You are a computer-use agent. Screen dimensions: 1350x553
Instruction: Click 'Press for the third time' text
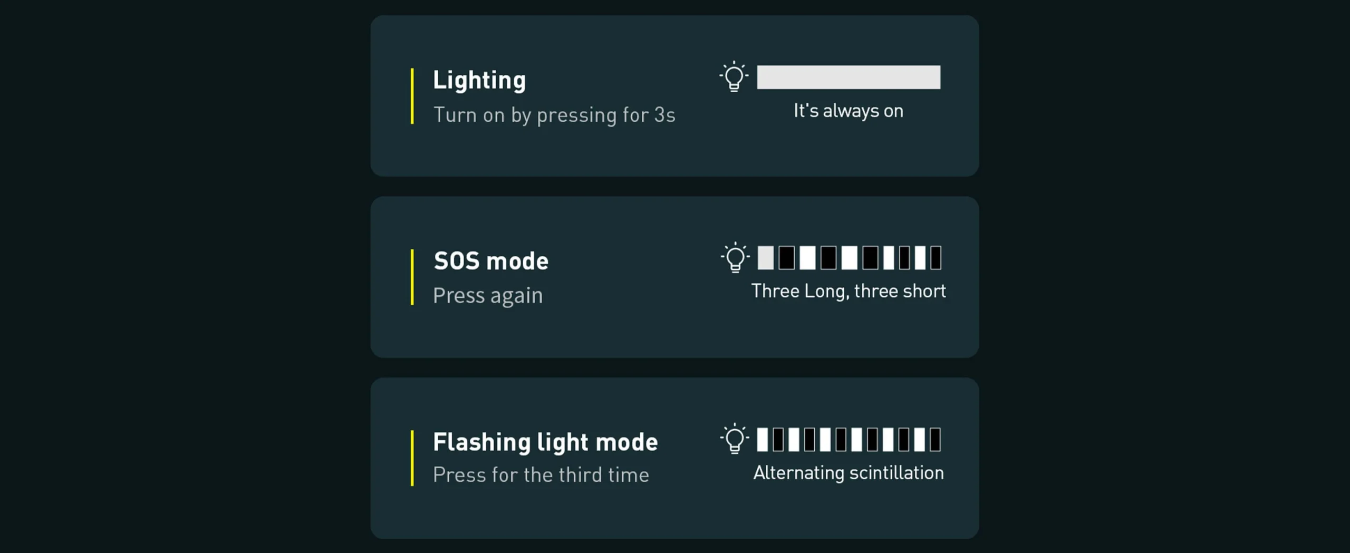tap(541, 475)
